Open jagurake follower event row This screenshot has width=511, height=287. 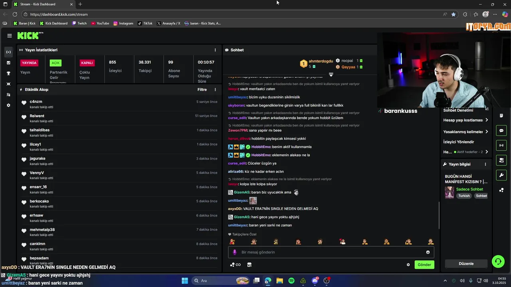[x=119, y=161]
